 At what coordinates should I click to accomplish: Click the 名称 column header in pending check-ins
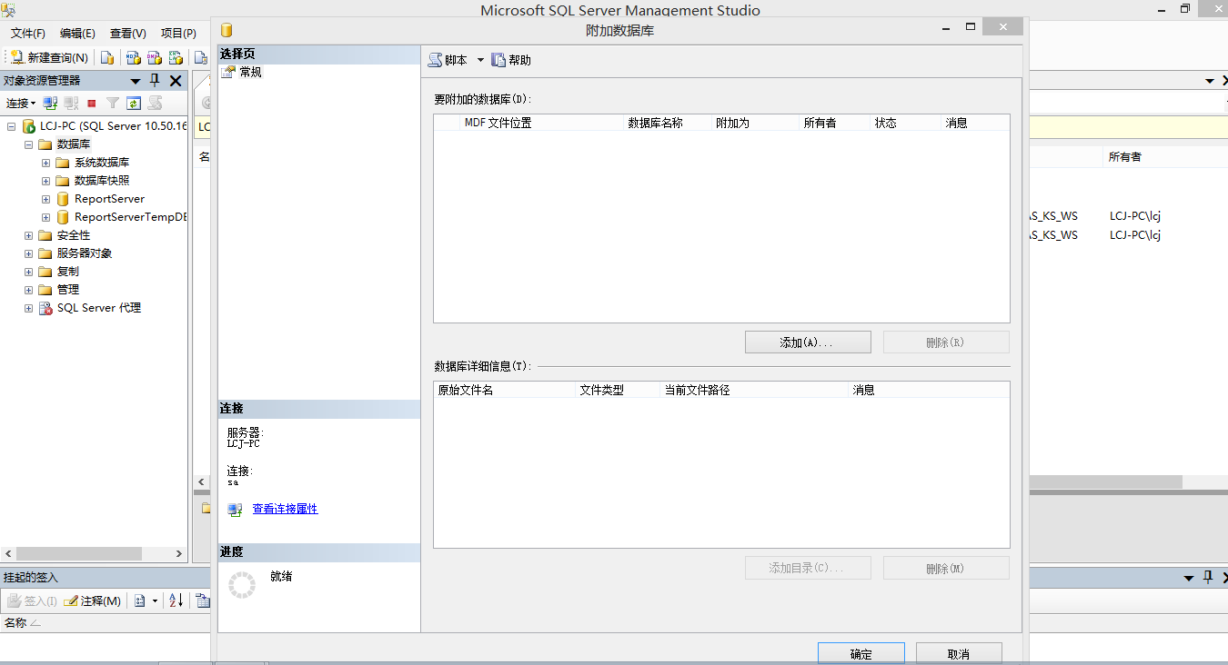(23, 623)
